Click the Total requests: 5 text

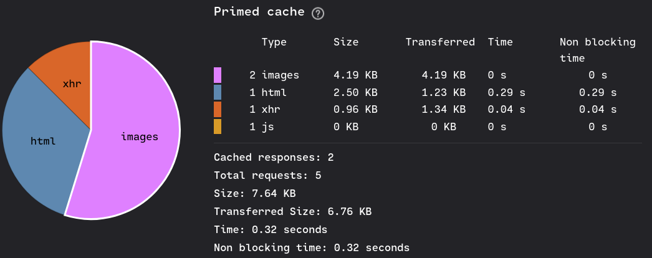coord(267,175)
